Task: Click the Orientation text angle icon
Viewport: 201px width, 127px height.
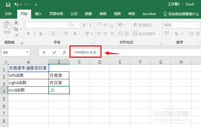Action: tap(120, 25)
